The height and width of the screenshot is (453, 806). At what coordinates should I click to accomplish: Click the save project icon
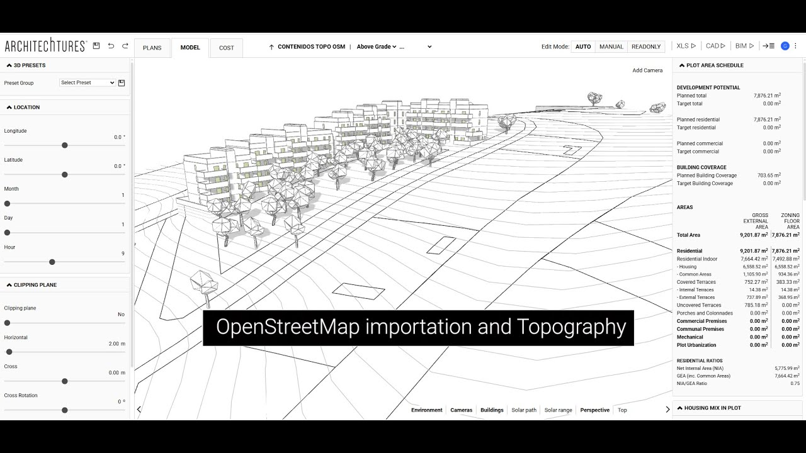(96, 46)
